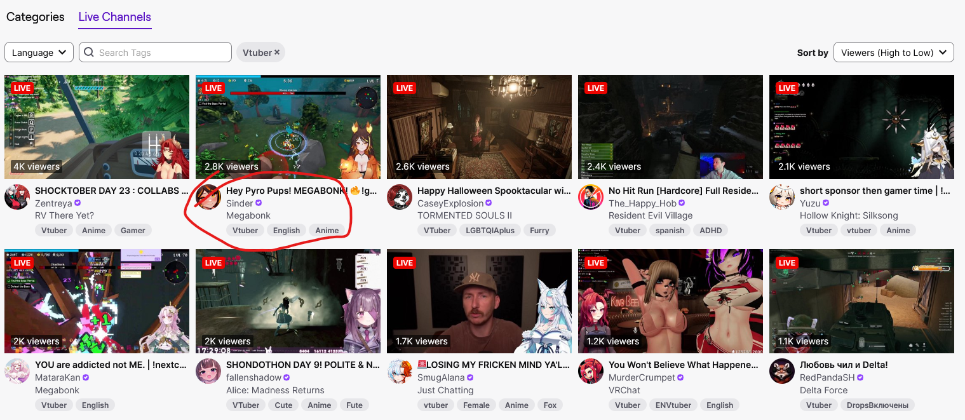Open the Language dropdown
965x420 pixels.
coord(39,53)
